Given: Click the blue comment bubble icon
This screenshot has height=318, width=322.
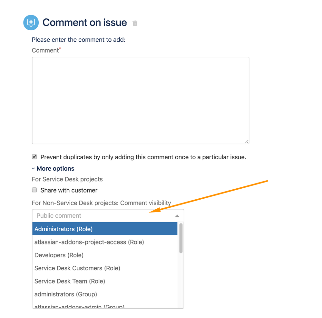Looking at the screenshot, I should coord(31,23).
